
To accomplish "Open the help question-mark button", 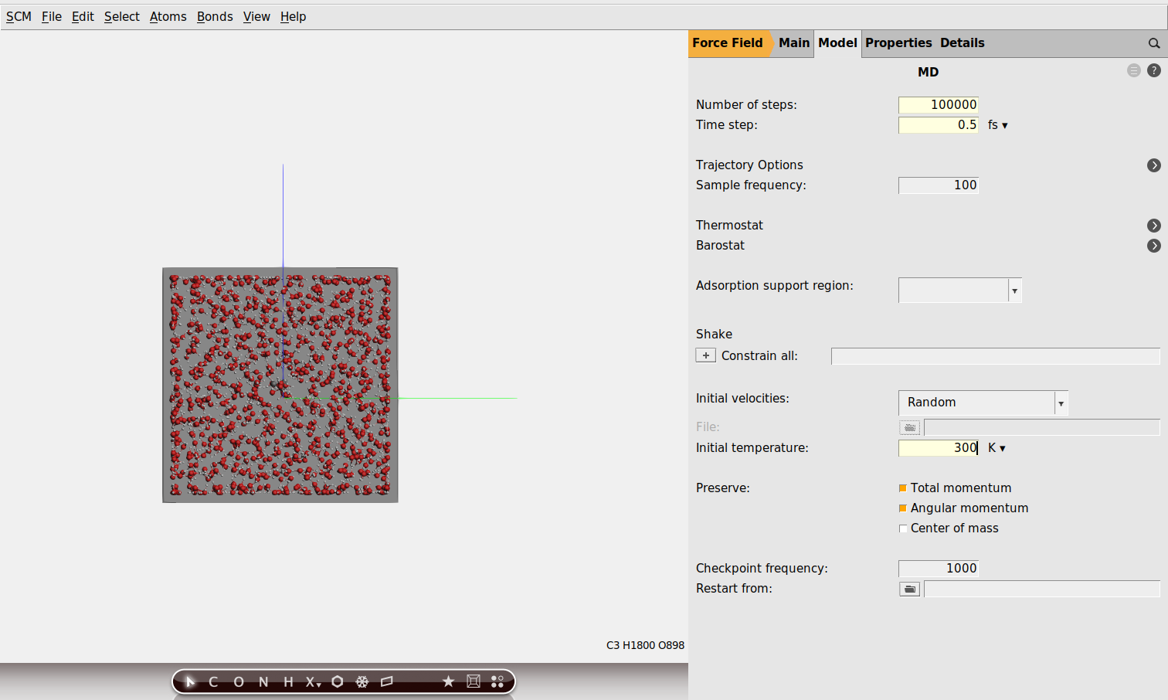I will tap(1154, 70).
